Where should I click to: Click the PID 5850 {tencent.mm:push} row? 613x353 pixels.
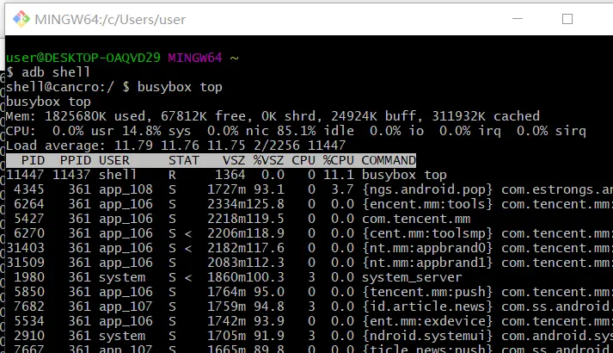point(310,292)
